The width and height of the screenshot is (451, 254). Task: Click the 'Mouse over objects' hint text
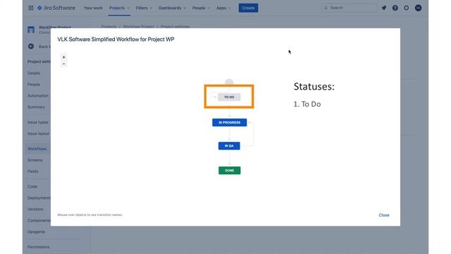click(x=89, y=214)
